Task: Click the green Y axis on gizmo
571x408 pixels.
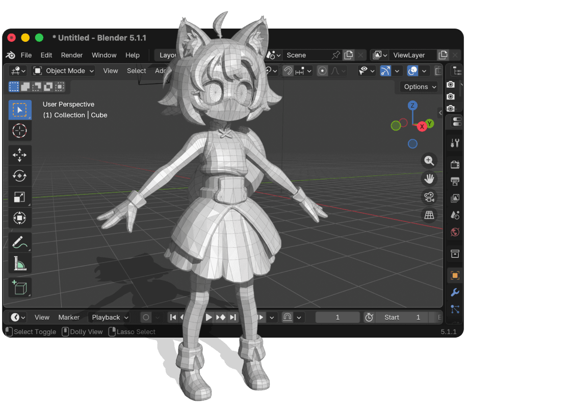Action: [430, 123]
